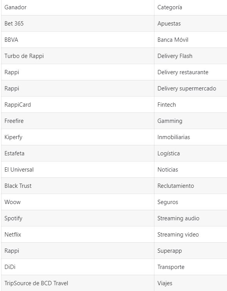Click the Woow cell
This screenshot has width=227, height=291.
pyautogui.click(x=78, y=202)
